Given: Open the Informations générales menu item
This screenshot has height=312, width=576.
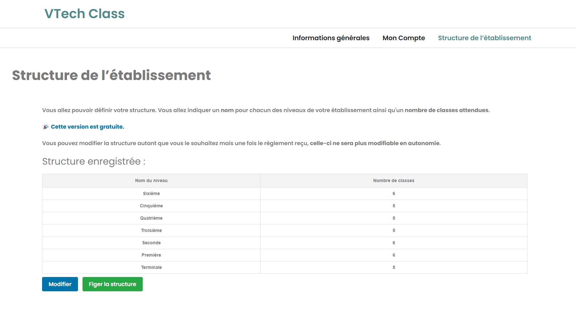Looking at the screenshot, I should 331,38.
